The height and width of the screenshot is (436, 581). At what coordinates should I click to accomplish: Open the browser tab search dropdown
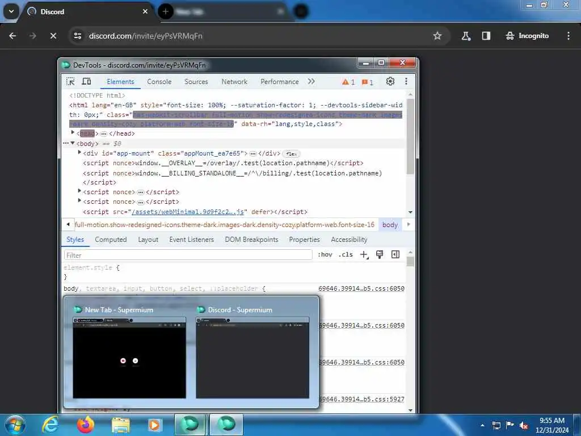[11, 11]
